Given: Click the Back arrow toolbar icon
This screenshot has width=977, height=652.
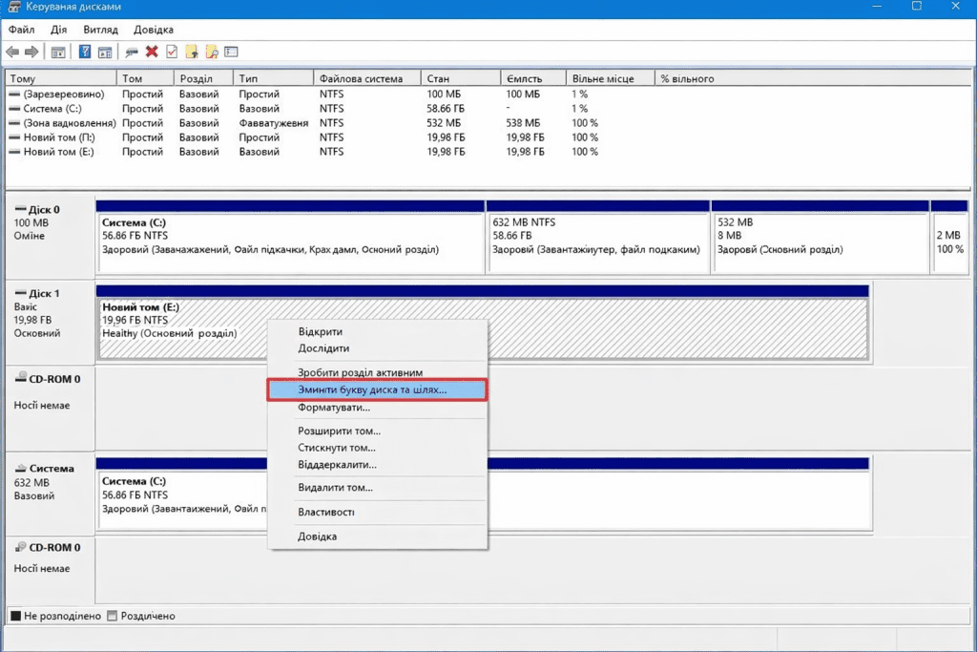Looking at the screenshot, I should (12, 52).
